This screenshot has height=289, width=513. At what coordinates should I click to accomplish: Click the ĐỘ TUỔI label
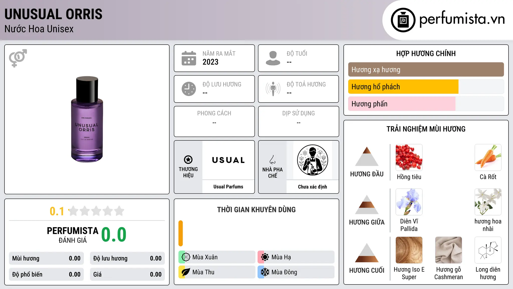pyautogui.click(x=297, y=53)
